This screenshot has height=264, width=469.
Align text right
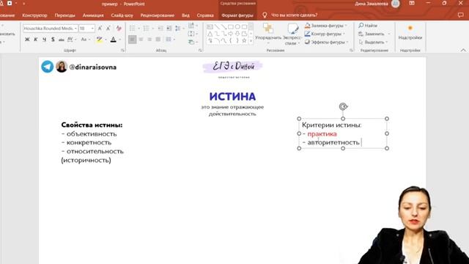click(x=149, y=40)
